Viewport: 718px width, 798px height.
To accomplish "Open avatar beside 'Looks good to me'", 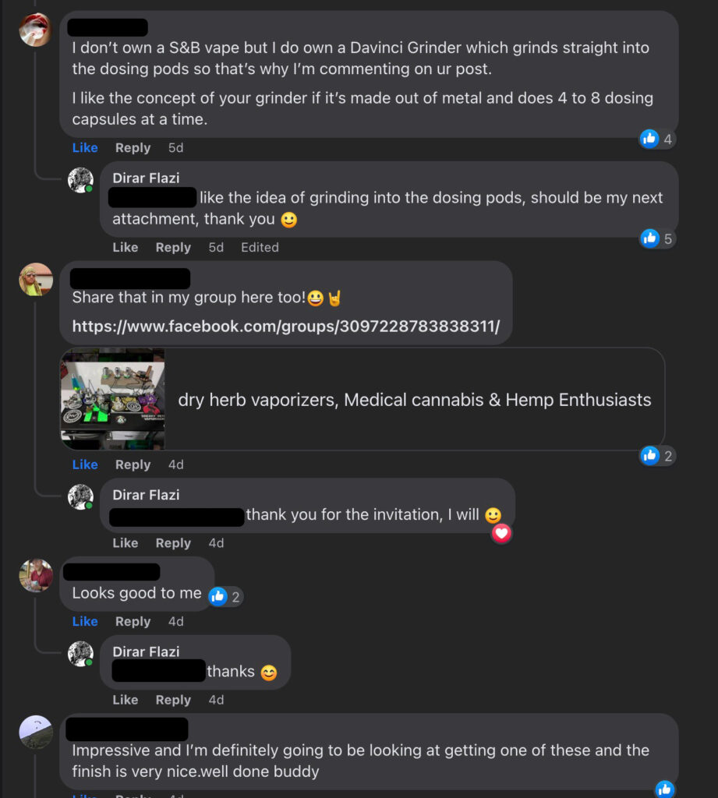I will [36, 575].
